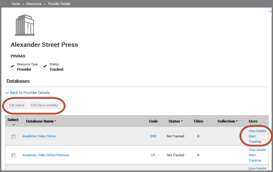273x172 pixels.
Task: Click the Alexander Street Press heading
Action: pos(44,45)
